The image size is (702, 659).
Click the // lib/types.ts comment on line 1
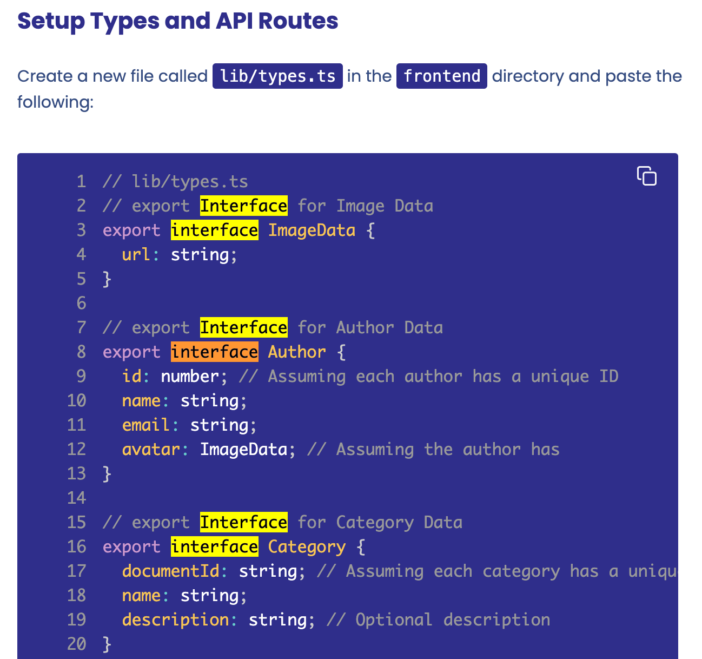175,181
